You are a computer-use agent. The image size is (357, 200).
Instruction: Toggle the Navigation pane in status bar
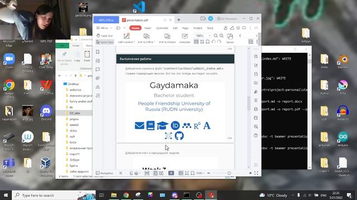(104, 173)
